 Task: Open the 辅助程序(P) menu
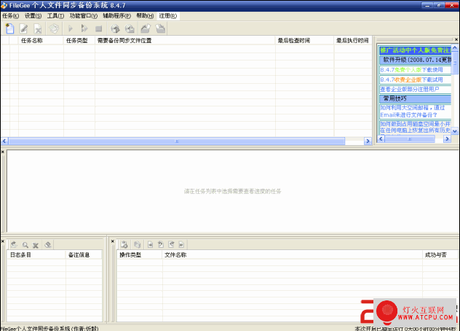click(116, 16)
